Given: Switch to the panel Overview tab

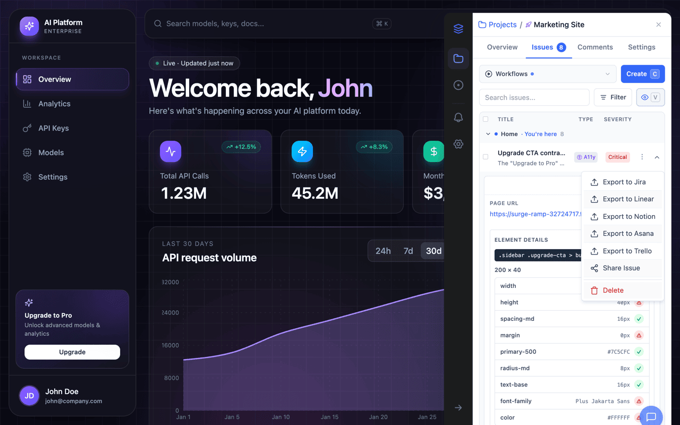Looking at the screenshot, I should 502,47.
